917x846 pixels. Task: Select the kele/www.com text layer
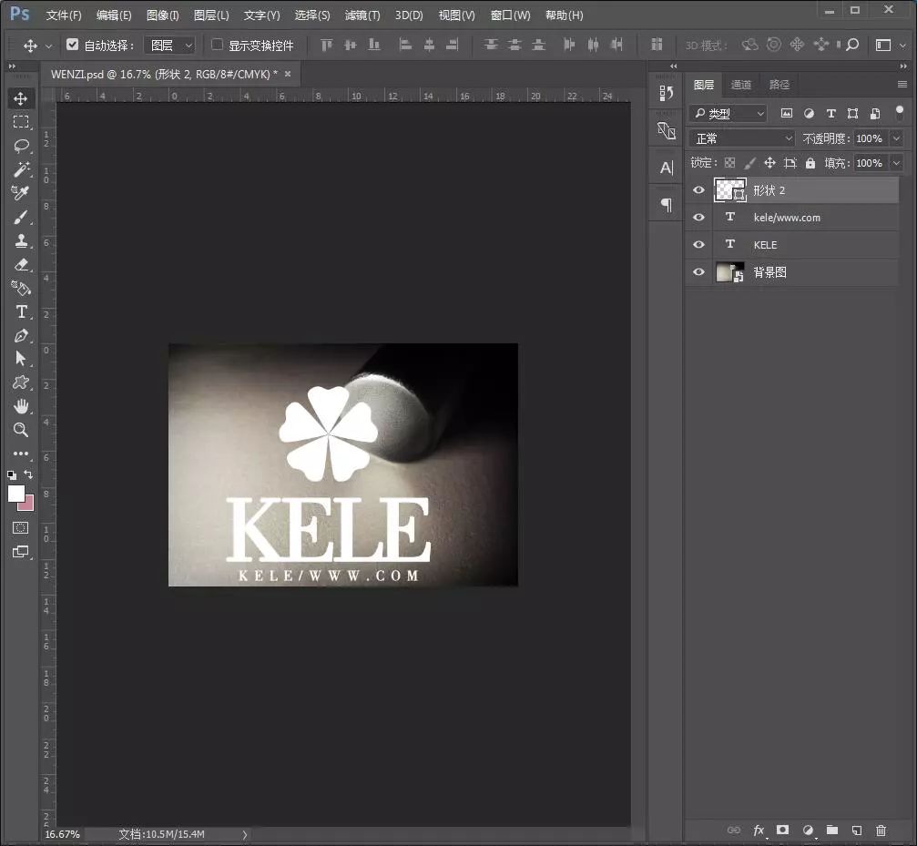787,218
